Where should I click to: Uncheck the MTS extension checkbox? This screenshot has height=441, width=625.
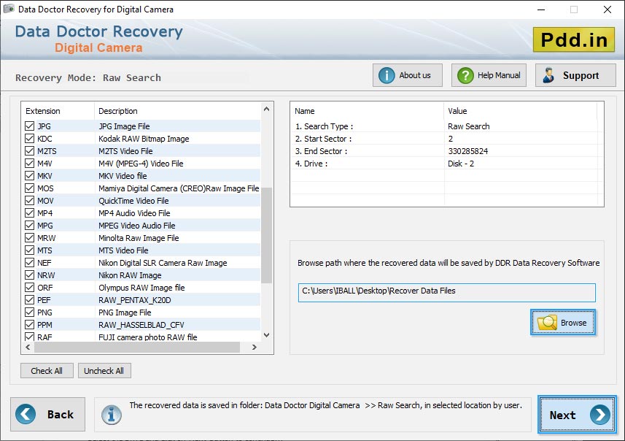tap(29, 250)
